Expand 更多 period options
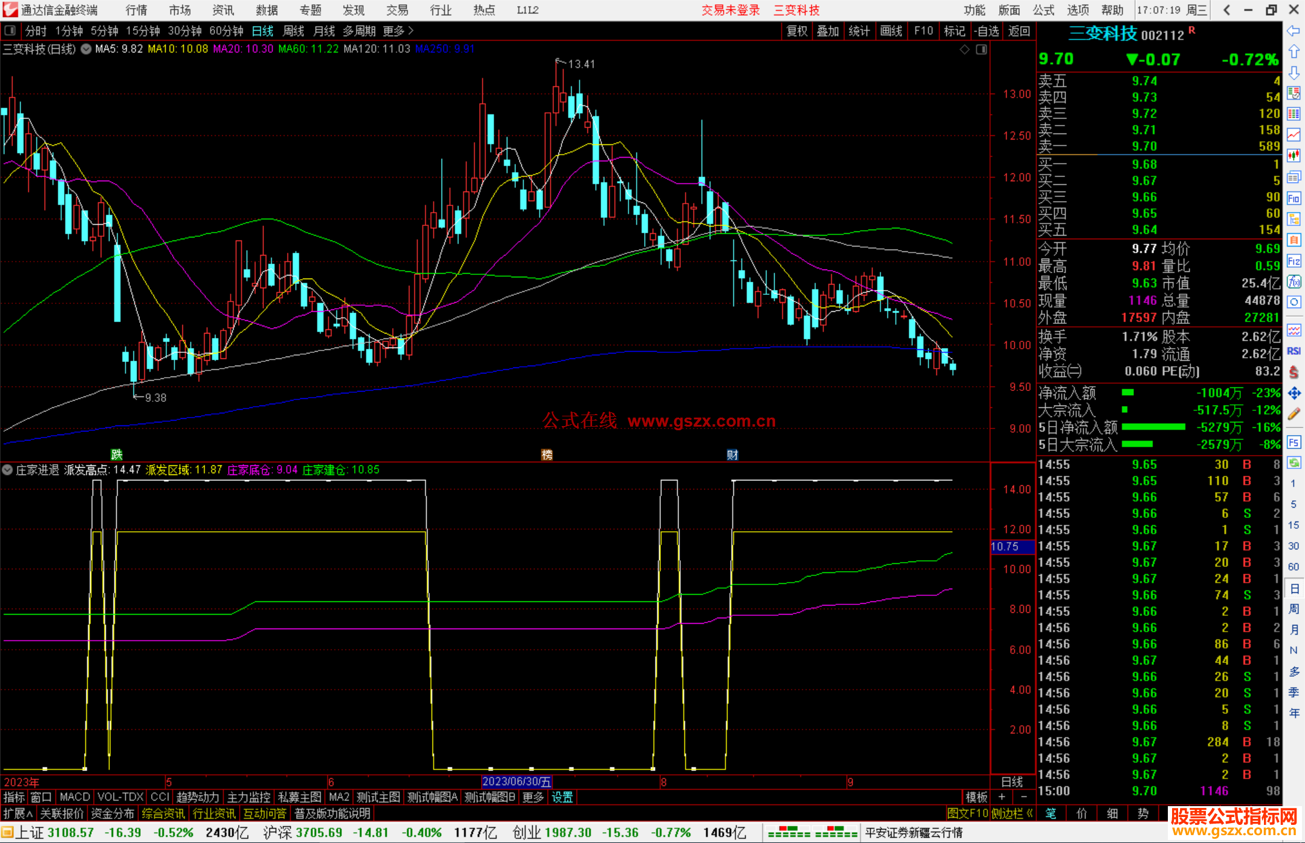 pos(398,31)
